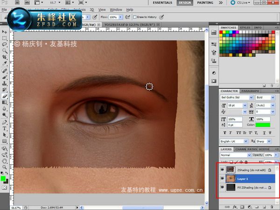Image resolution: width=280 pixels, height=210 pixels.
Task: Switch to the Styles tab
Action: click(x=245, y=28)
